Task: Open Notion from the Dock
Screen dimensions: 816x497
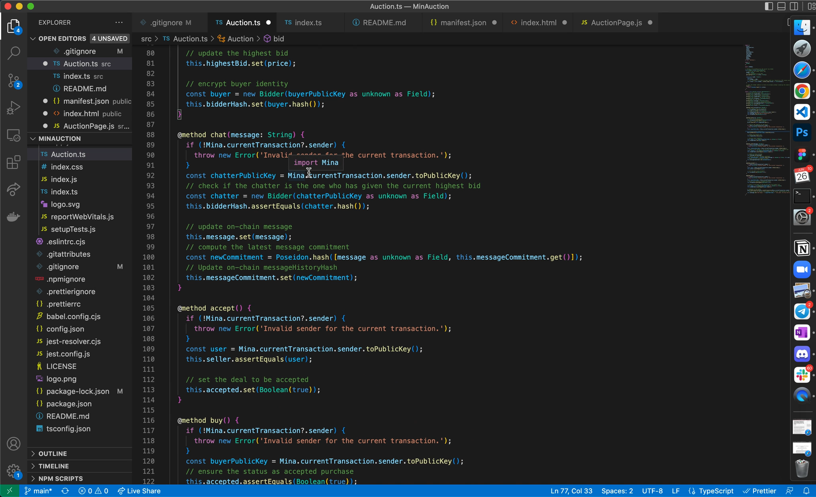Action: [x=802, y=248]
